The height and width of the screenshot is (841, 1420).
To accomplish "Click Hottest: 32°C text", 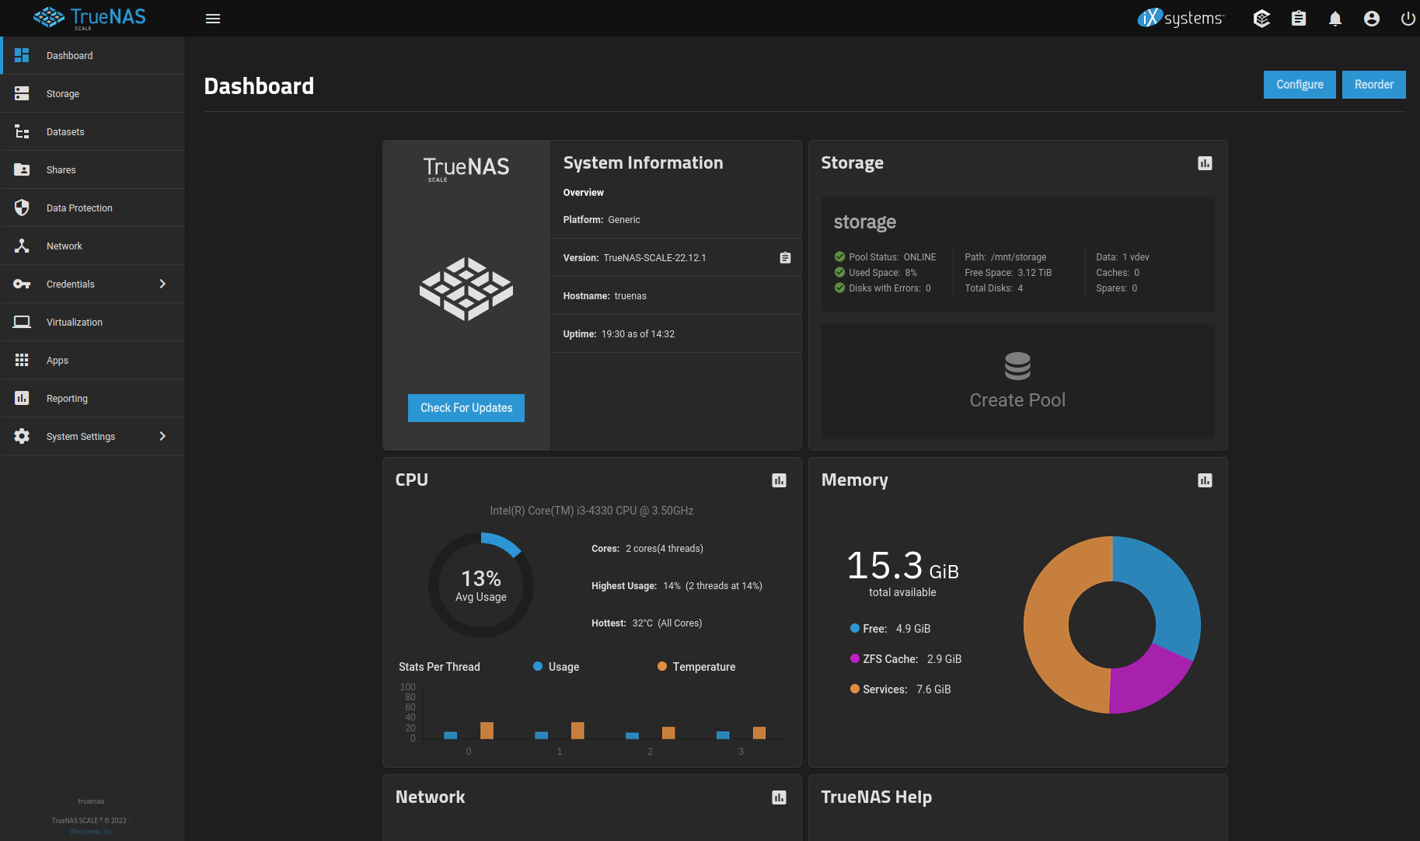I will pyautogui.click(x=647, y=623).
